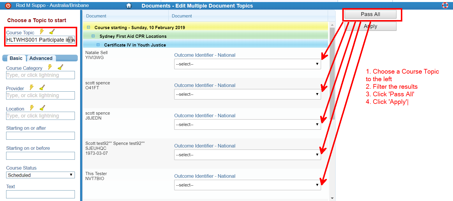Select the Basic tab

click(x=16, y=58)
